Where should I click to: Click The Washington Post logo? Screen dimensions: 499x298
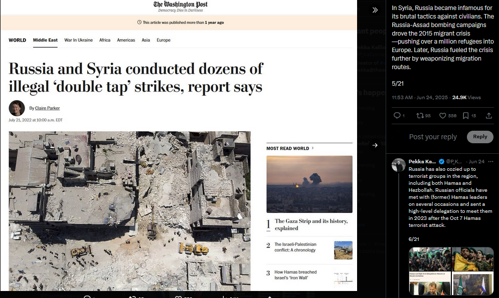pyautogui.click(x=181, y=4)
